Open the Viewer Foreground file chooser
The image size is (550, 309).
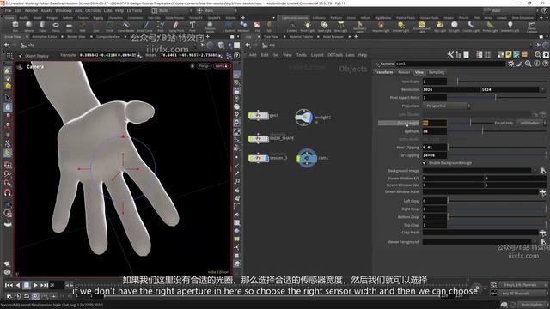click(542, 242)
